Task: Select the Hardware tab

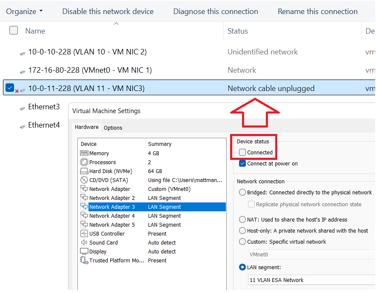Action: tap(87, 127)
